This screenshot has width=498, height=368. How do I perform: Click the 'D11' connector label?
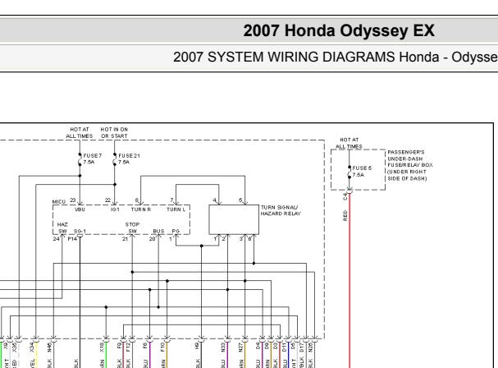click(284, 347)
